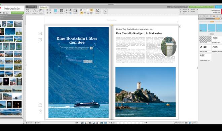Open the first tab icon in right panel

200,16
